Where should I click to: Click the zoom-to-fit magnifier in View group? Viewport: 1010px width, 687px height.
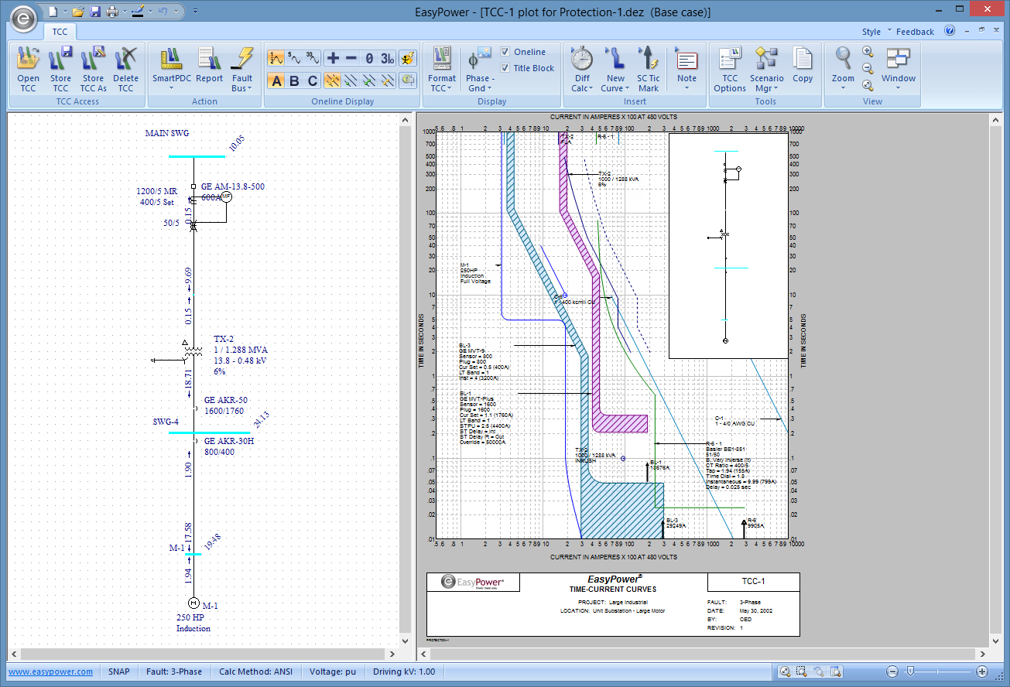click(868, 85)
